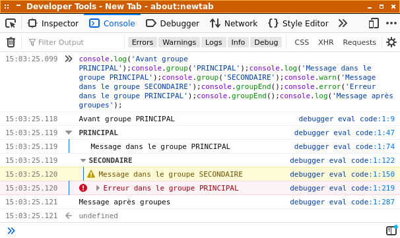Toggle the XHR filter

coord(326,42)
